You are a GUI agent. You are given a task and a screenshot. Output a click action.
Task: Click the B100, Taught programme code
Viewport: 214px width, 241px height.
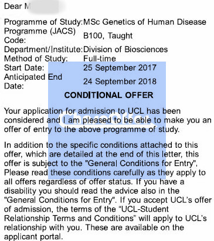pyautogui.click(x=108, y=36)
